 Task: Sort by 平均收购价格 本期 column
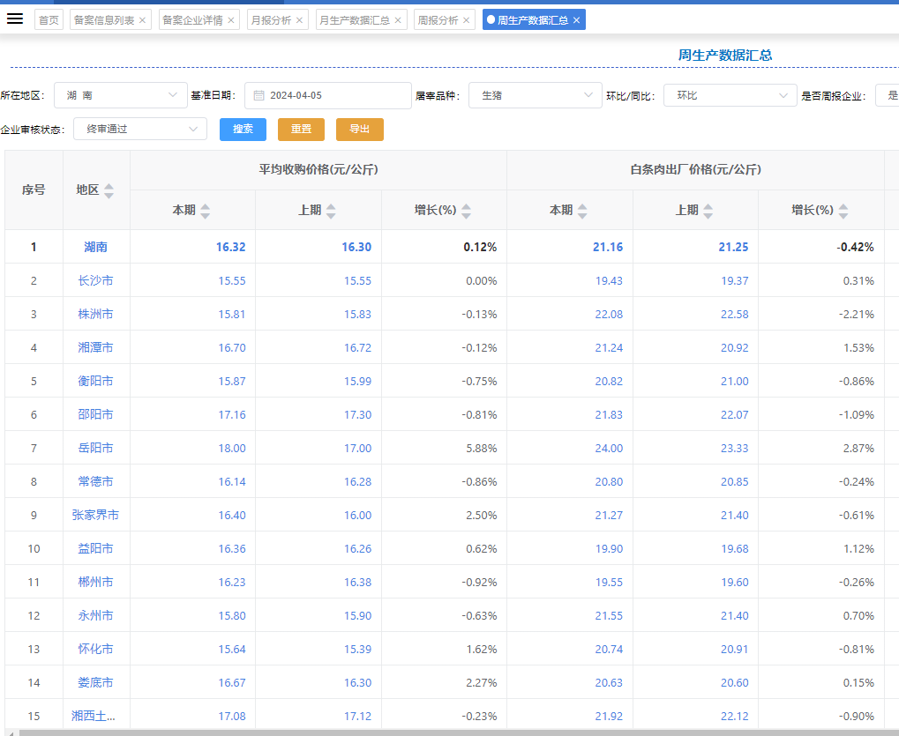205,211
